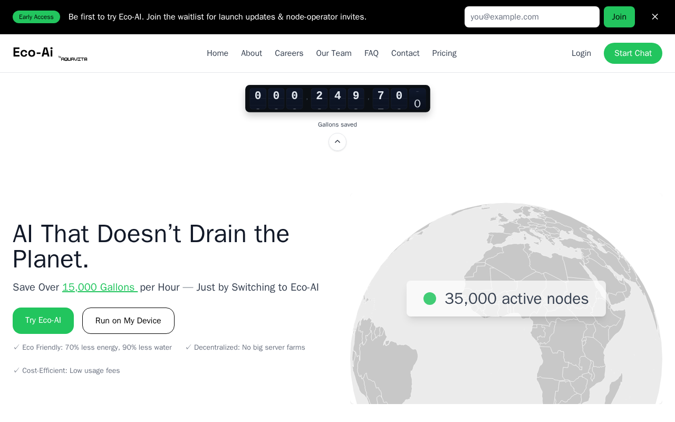This screenshot has width=675, height=422.
Task: Dismiss the Early Access banner with X
Action: pos(655,17)
